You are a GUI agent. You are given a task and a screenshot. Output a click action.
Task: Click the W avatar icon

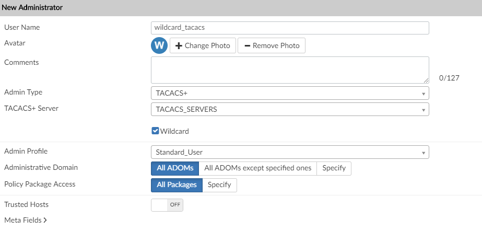click(x=159, y=45)
